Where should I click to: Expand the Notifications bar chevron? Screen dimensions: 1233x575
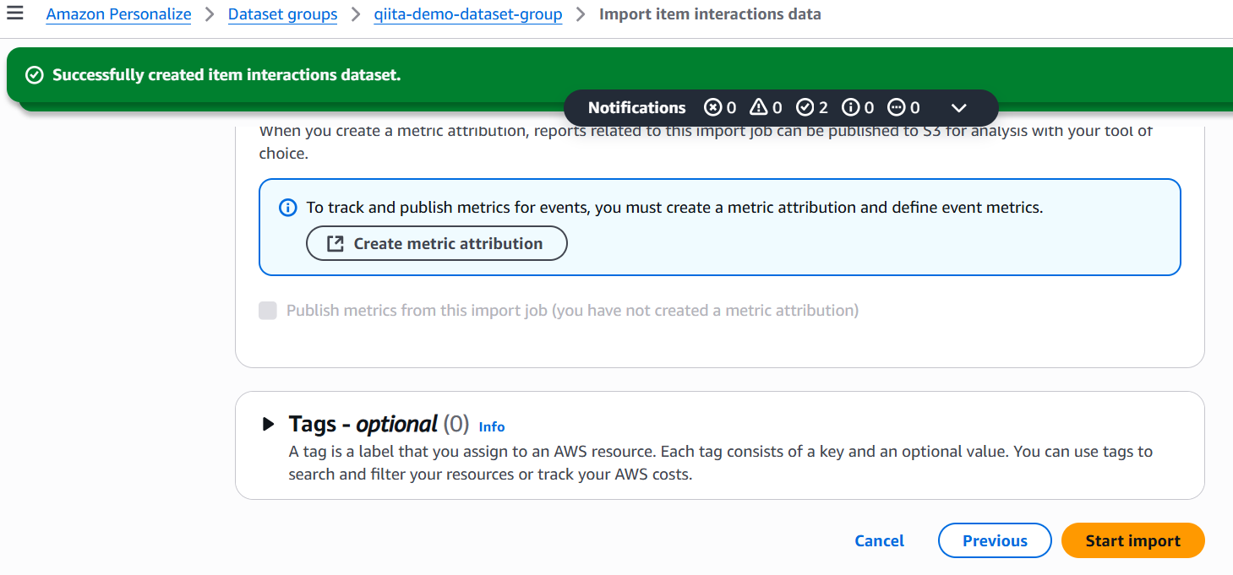click(958, 107)
